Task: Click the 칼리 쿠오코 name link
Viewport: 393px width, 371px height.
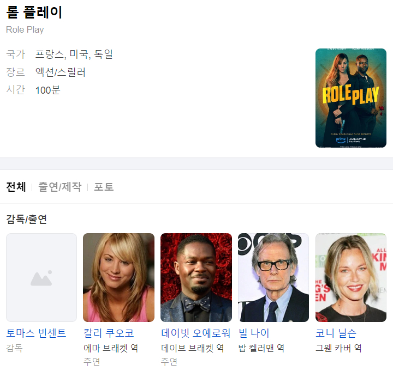Action: [x=109, y=333]
